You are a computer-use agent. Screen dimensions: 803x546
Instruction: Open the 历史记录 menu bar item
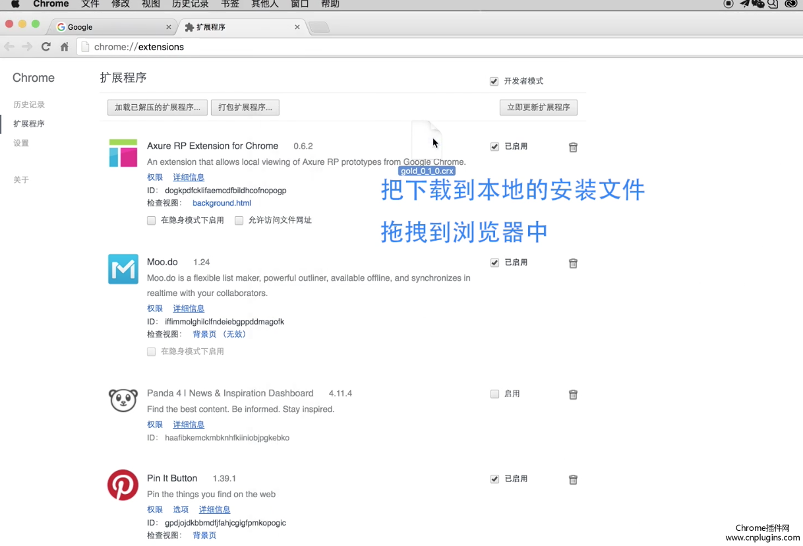click(191, 4)
